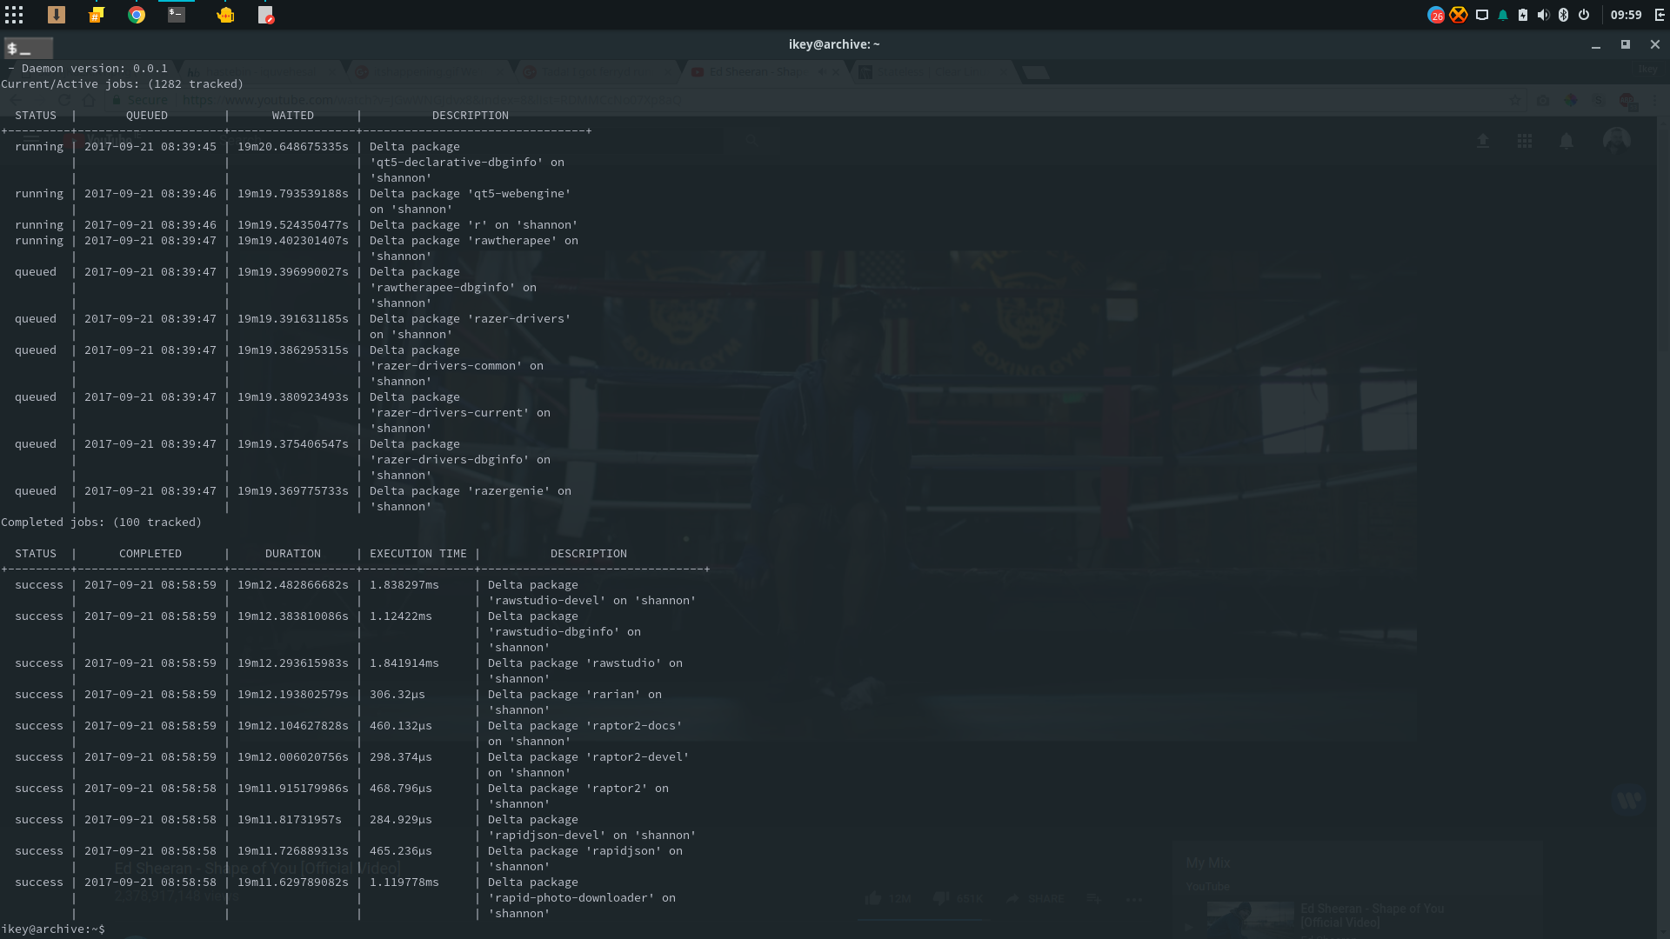Open the yellow teapot app in panel
Viewport: 1670px width, 939px height.
pyautogui.click(x=225, y=15)
